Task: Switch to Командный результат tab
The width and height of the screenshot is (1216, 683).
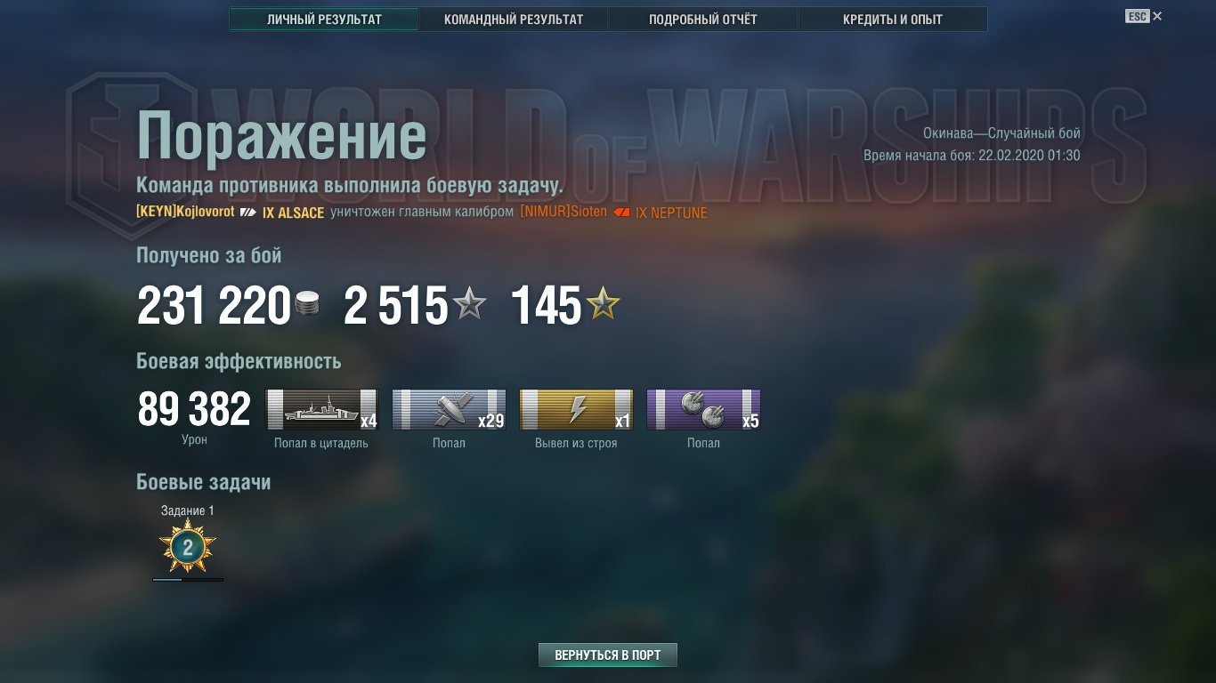Action: tap(514, 20)
